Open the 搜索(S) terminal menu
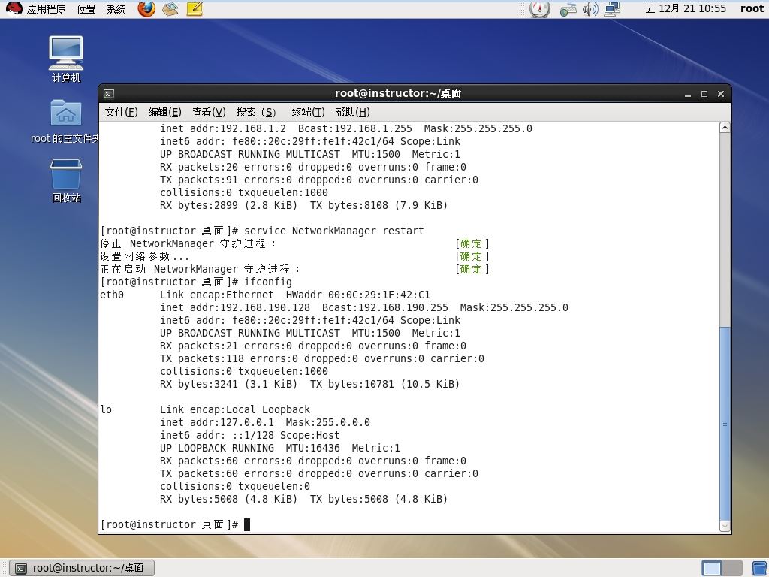 click(255, 113)
